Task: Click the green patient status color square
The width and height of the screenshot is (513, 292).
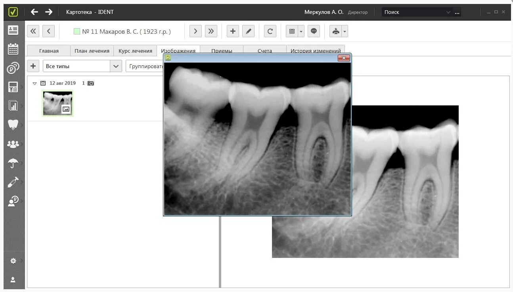Action: (x=77, y=31)
